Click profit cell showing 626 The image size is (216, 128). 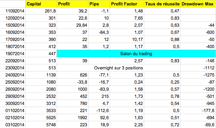pyautogui.click(x=73, y=75)
